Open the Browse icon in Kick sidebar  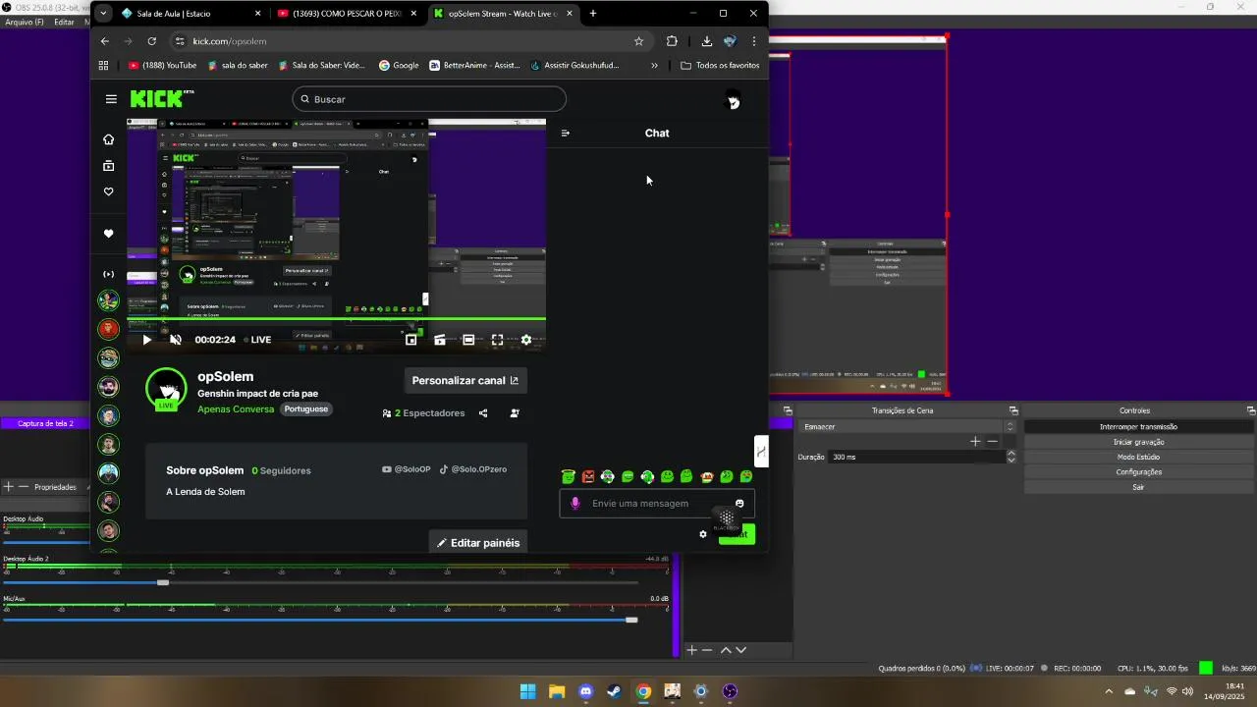(x=109, y=166)
